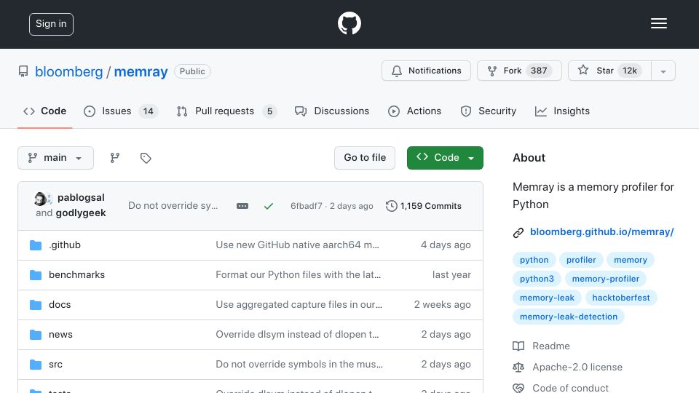View tags via the tag icon
The image size is (699, 393).
[146, 158]
